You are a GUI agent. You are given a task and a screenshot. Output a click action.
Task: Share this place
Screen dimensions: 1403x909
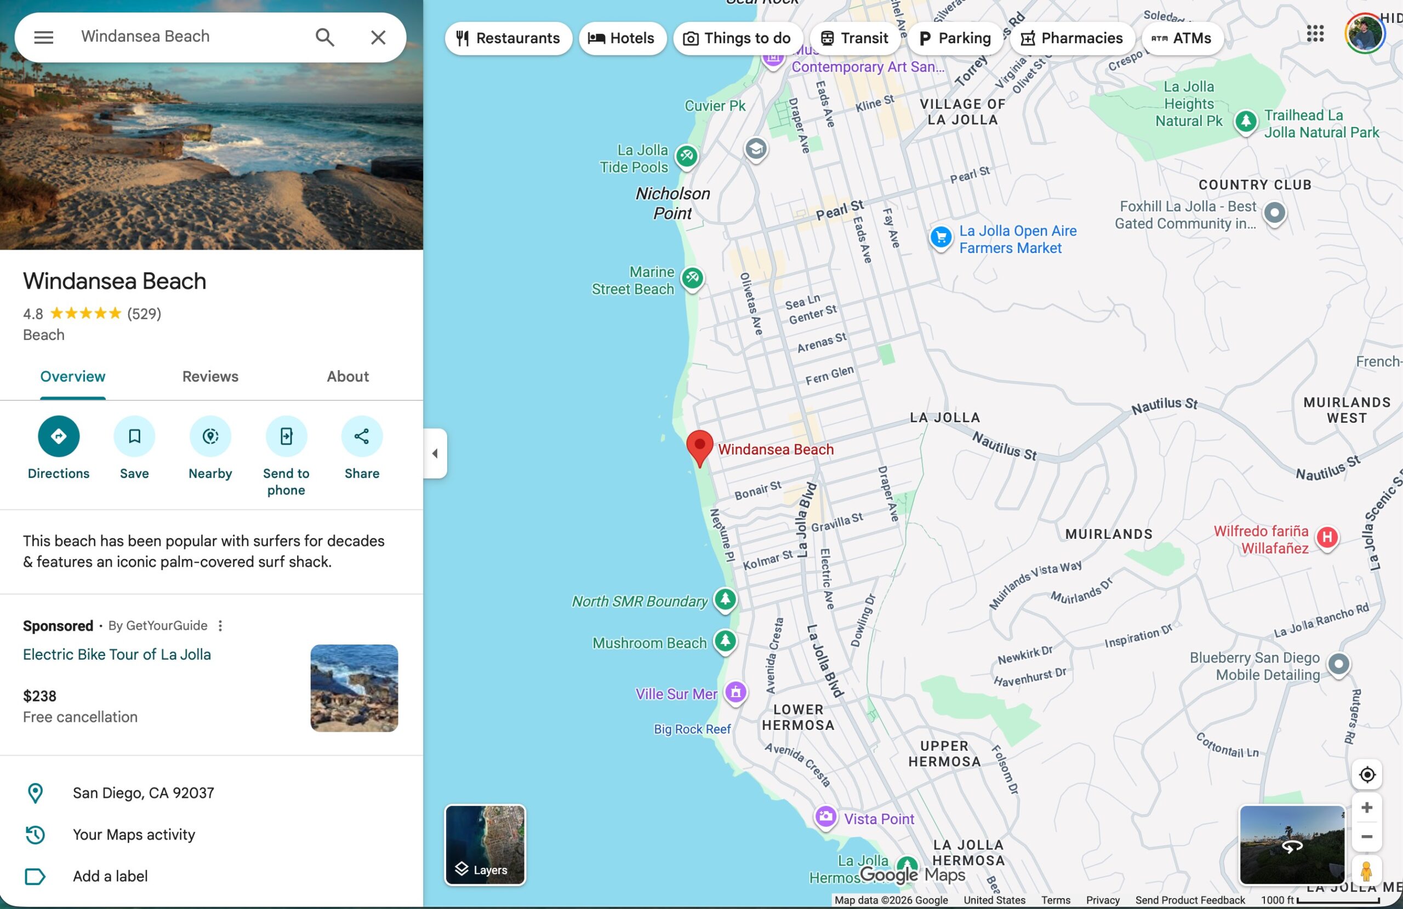(x=361, y=436)
